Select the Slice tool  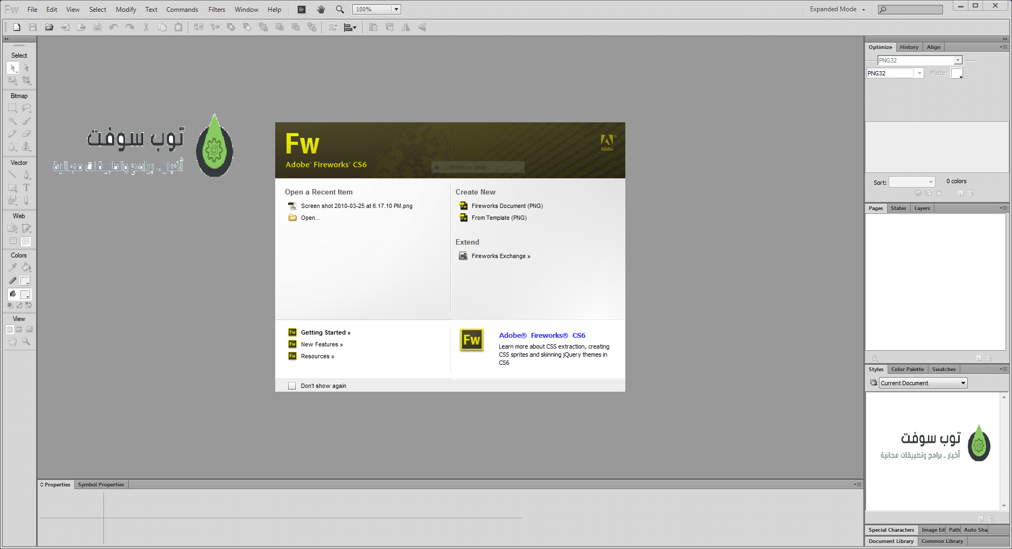click(26, 228)
